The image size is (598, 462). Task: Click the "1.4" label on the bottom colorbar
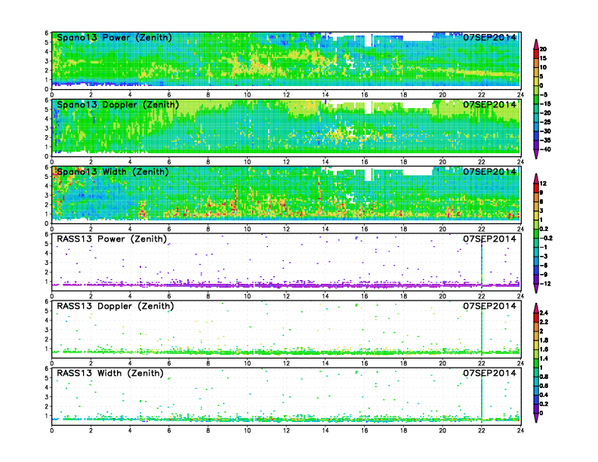544,359
